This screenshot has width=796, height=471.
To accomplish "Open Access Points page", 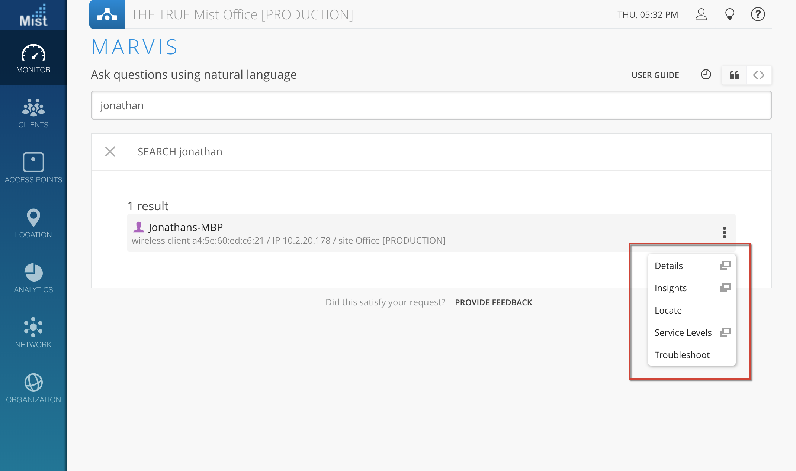I will (x=33, y=168).
